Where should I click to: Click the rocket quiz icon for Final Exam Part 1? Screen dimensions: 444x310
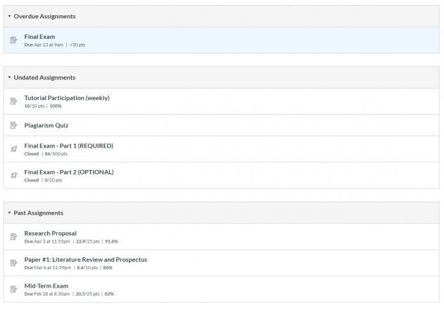click(13, 149)
